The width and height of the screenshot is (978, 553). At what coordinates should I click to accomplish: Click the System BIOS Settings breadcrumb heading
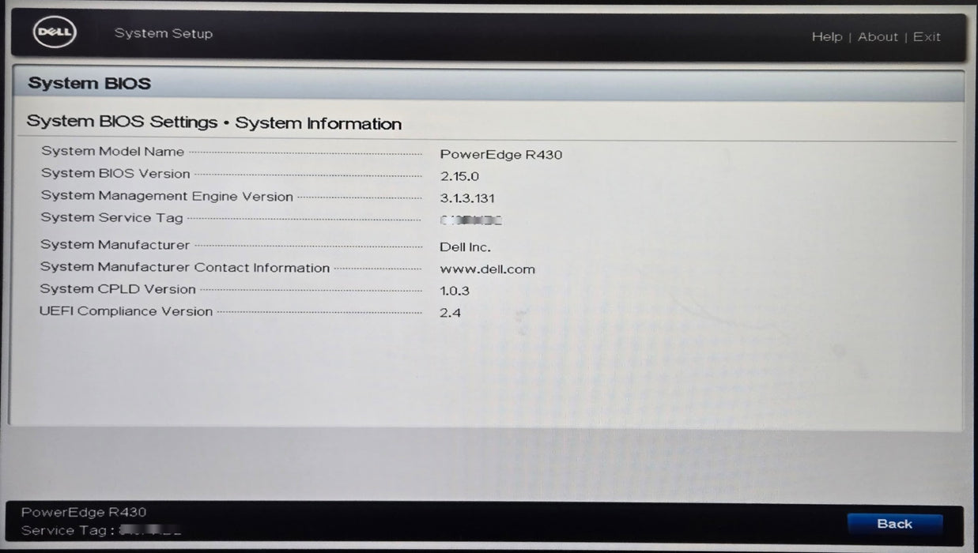214,123
